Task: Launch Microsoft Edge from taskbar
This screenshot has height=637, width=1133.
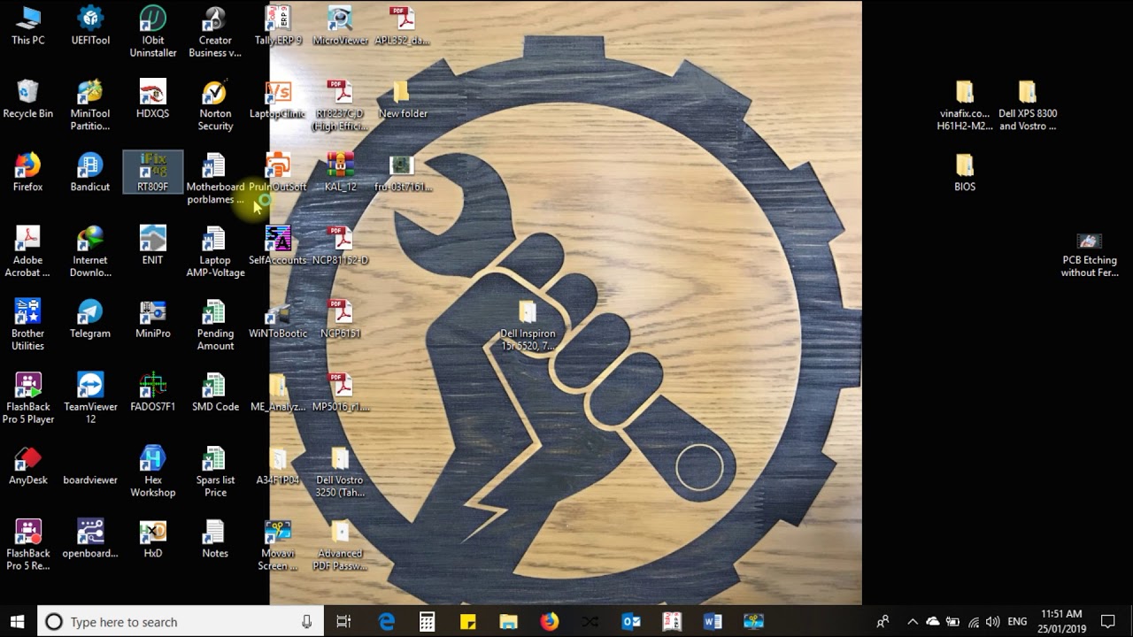Action: [x=387, y=621]
